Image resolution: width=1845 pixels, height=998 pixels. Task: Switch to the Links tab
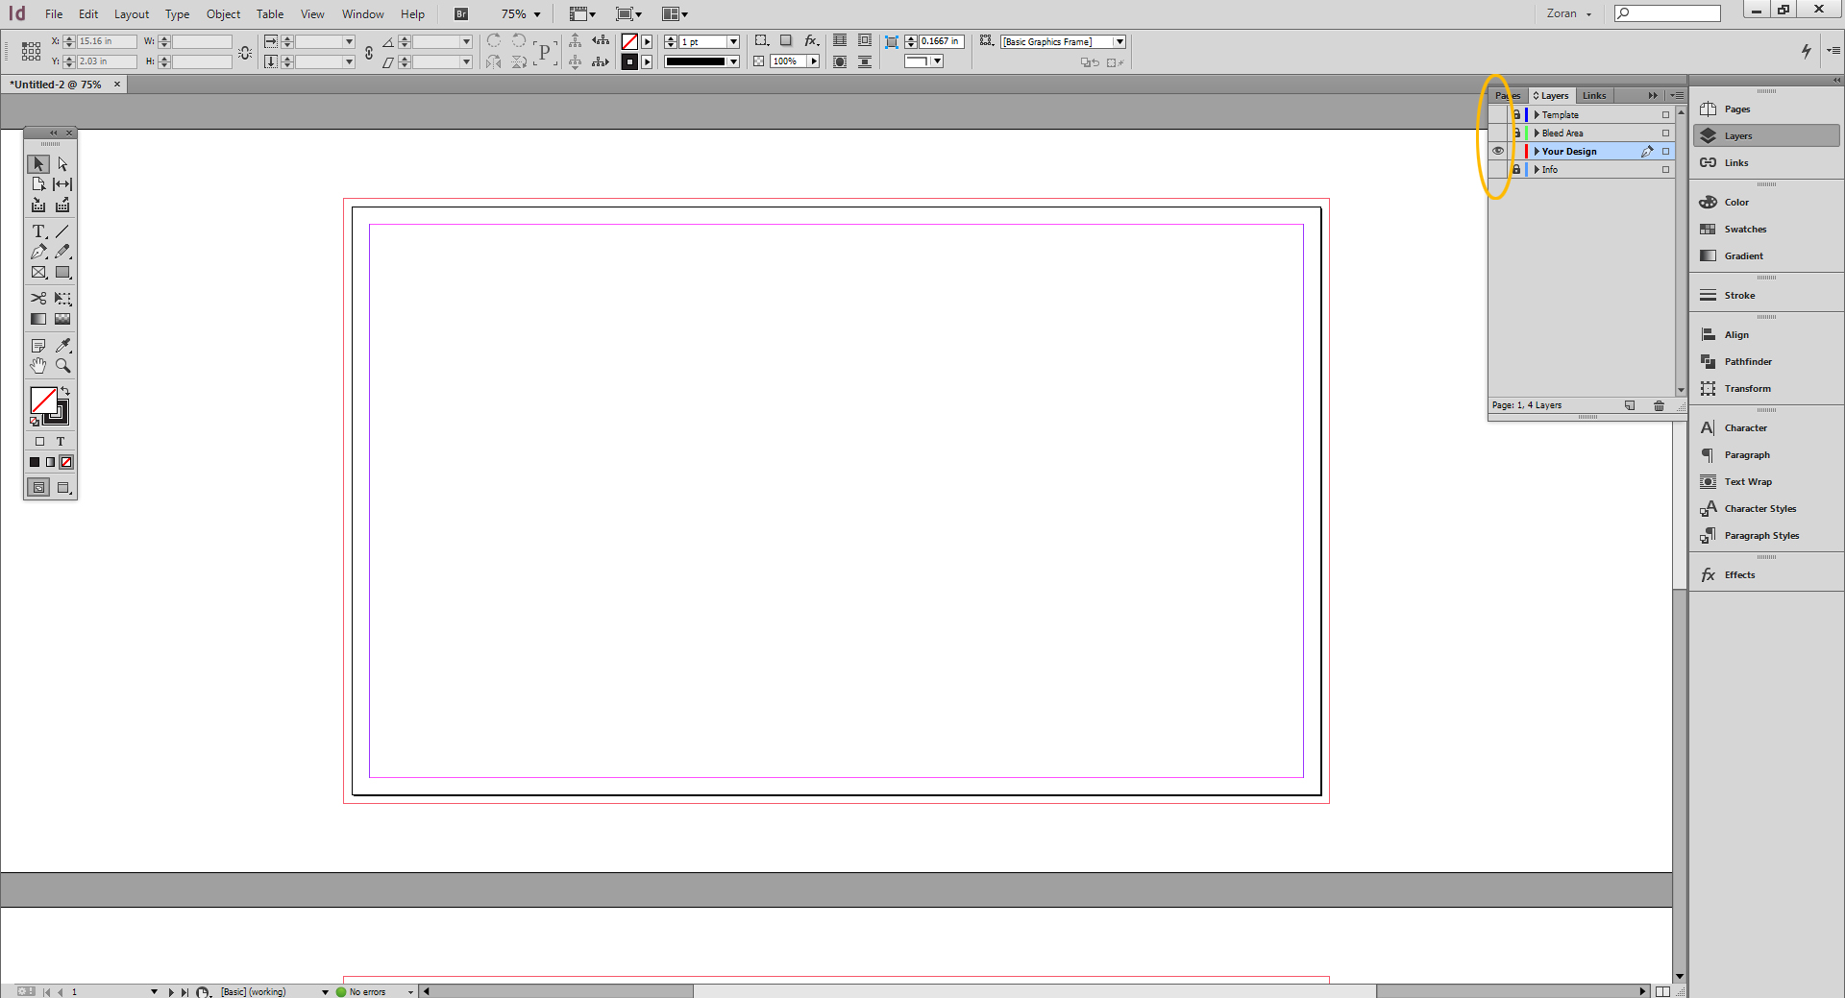coord(1593,95)
